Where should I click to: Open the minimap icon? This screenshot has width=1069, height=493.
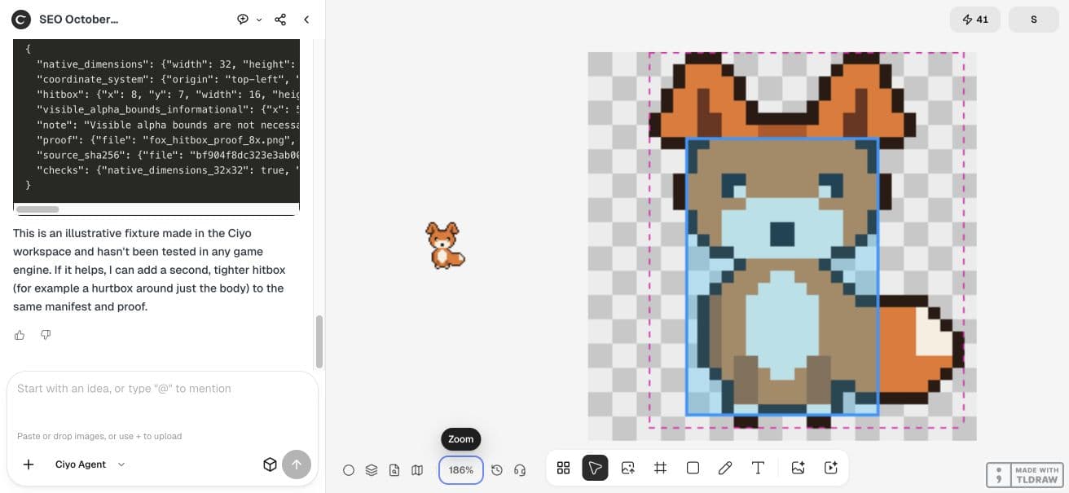417,470
